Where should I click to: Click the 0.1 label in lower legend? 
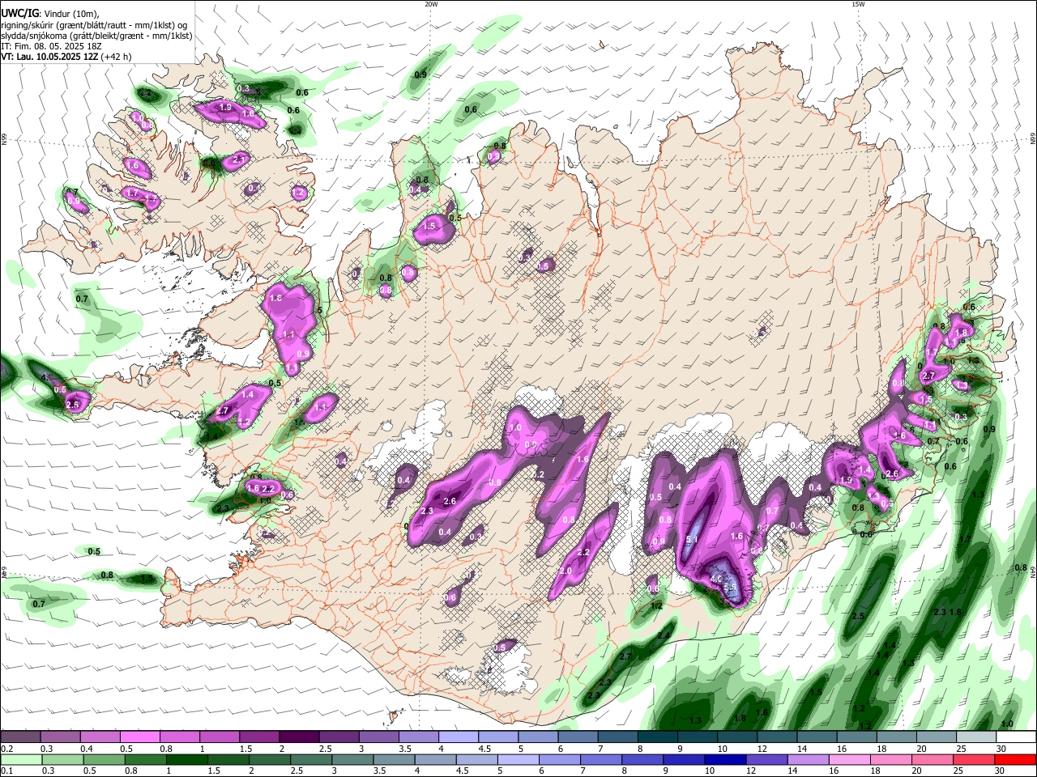tap(7, 771)
